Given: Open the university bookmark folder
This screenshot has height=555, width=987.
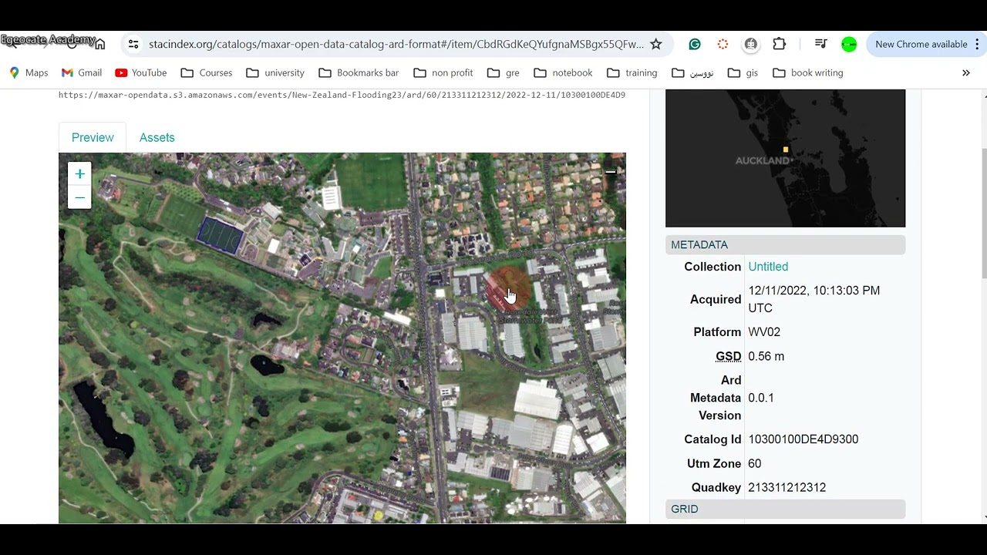Looking at the screenshot, I should (275, 73).
